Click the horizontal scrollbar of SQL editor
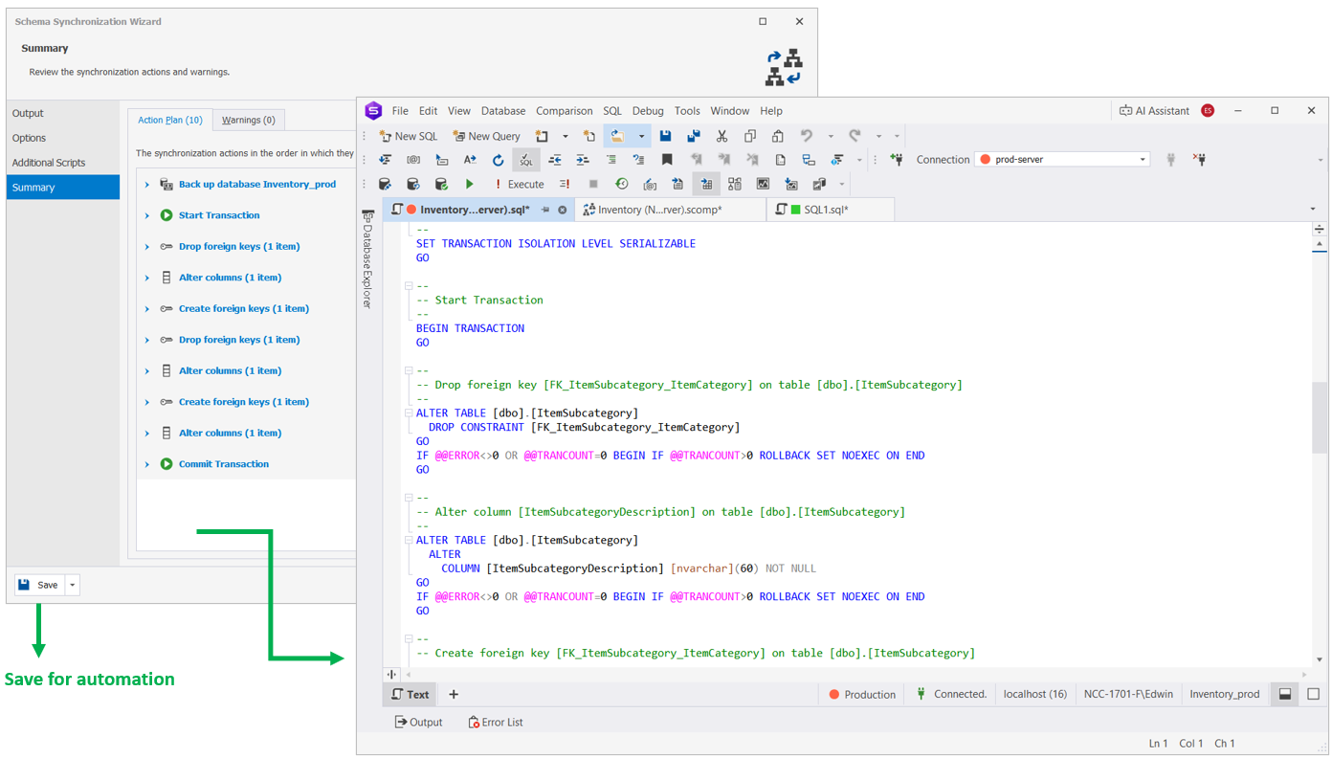 [x=856, y=675]
